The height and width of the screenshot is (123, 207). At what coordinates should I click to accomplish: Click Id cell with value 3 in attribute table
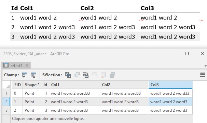pos(45,110)
